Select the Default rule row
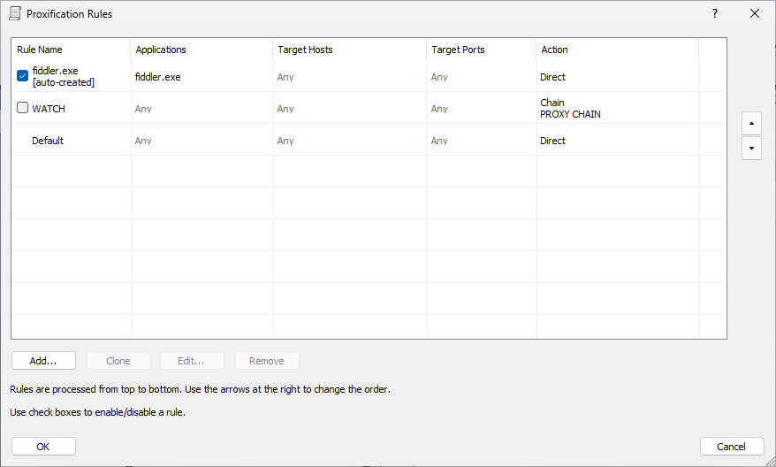This screenshot has width=776, height=467. [48, 141]
